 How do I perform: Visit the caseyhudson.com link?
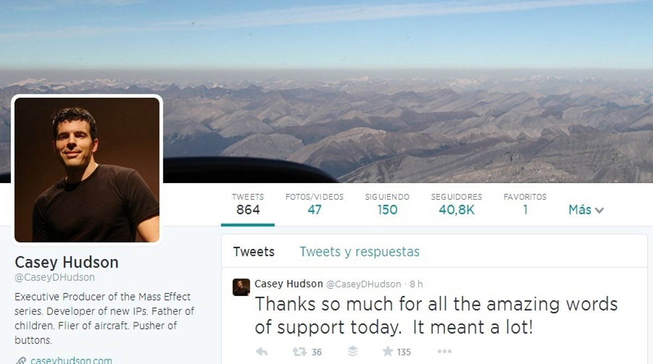[71, 360]
